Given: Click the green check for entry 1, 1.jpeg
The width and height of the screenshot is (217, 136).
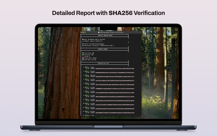Looking at the screenshot, I should (86, 67).
